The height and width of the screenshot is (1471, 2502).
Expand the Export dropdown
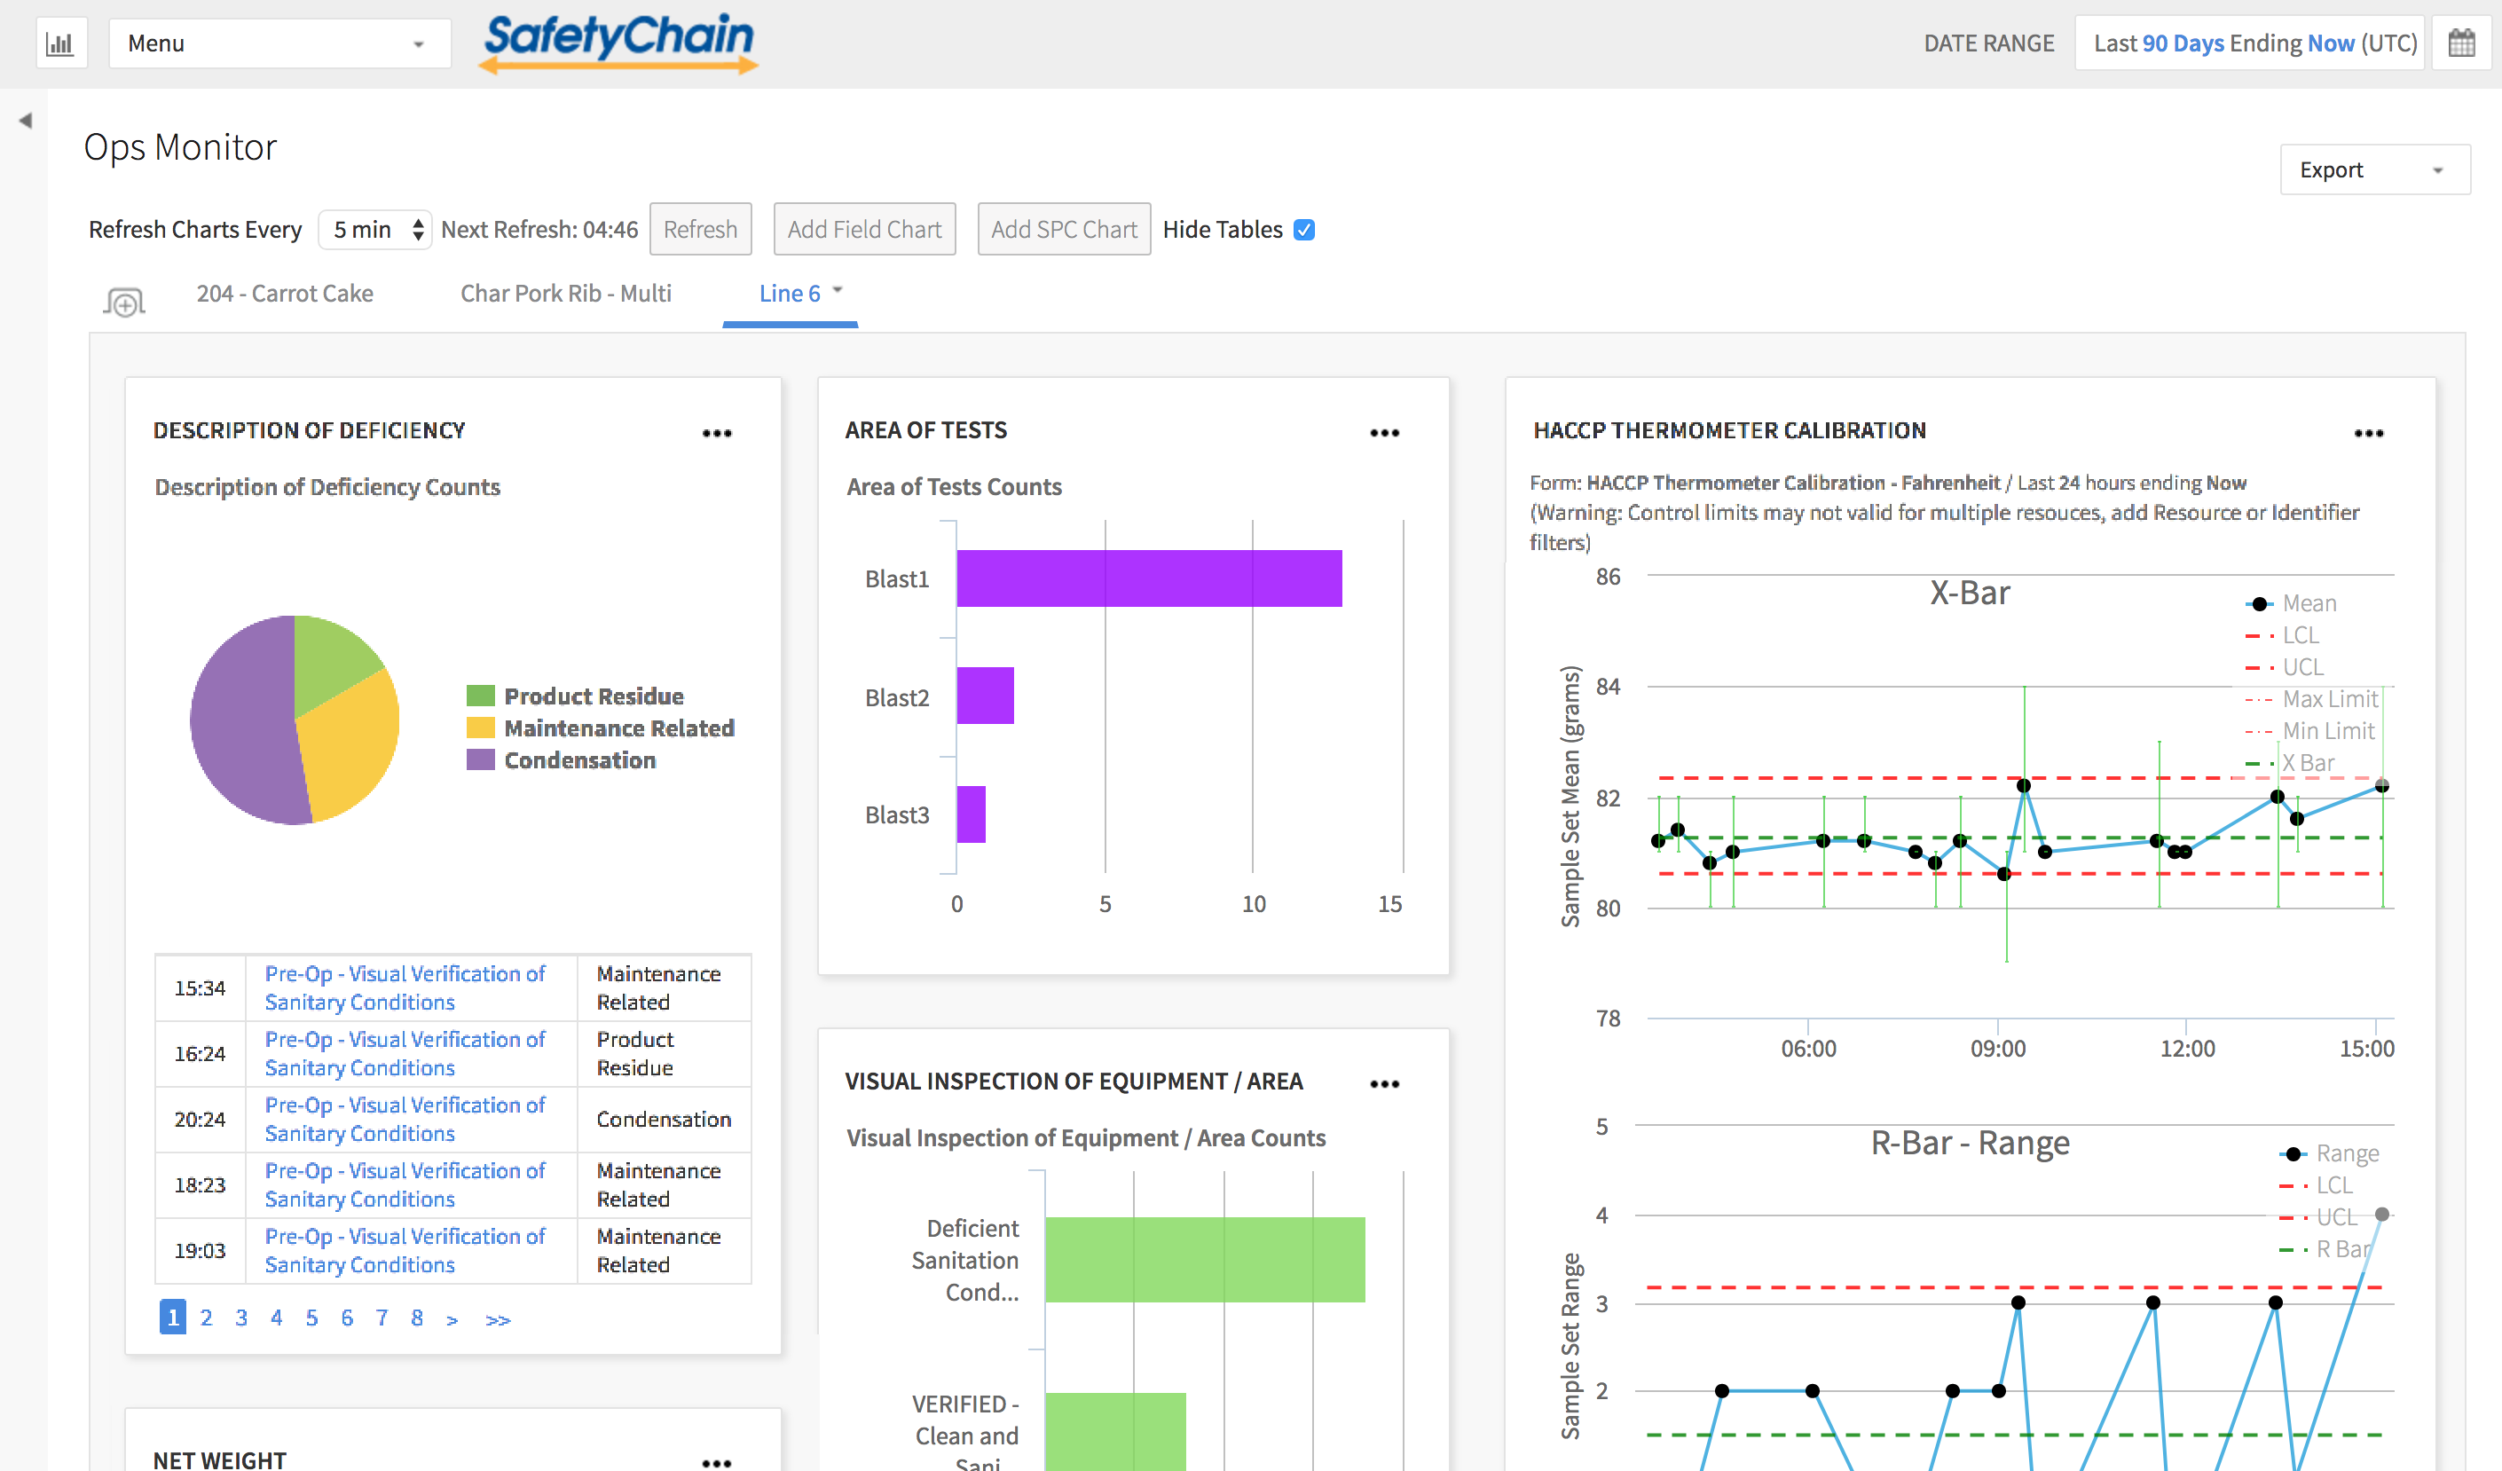2373,169
